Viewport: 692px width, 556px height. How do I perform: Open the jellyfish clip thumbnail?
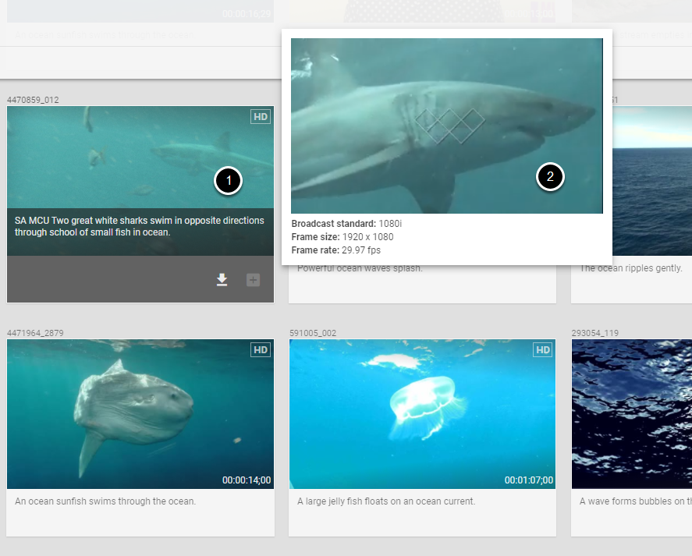422,414
